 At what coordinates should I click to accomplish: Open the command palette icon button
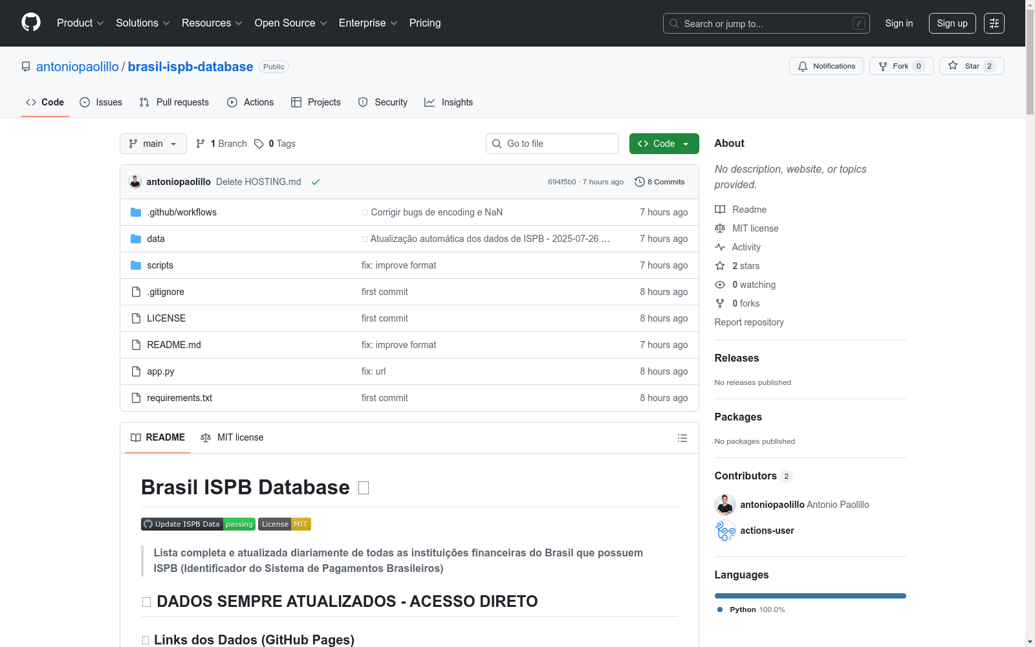(994, 23)
